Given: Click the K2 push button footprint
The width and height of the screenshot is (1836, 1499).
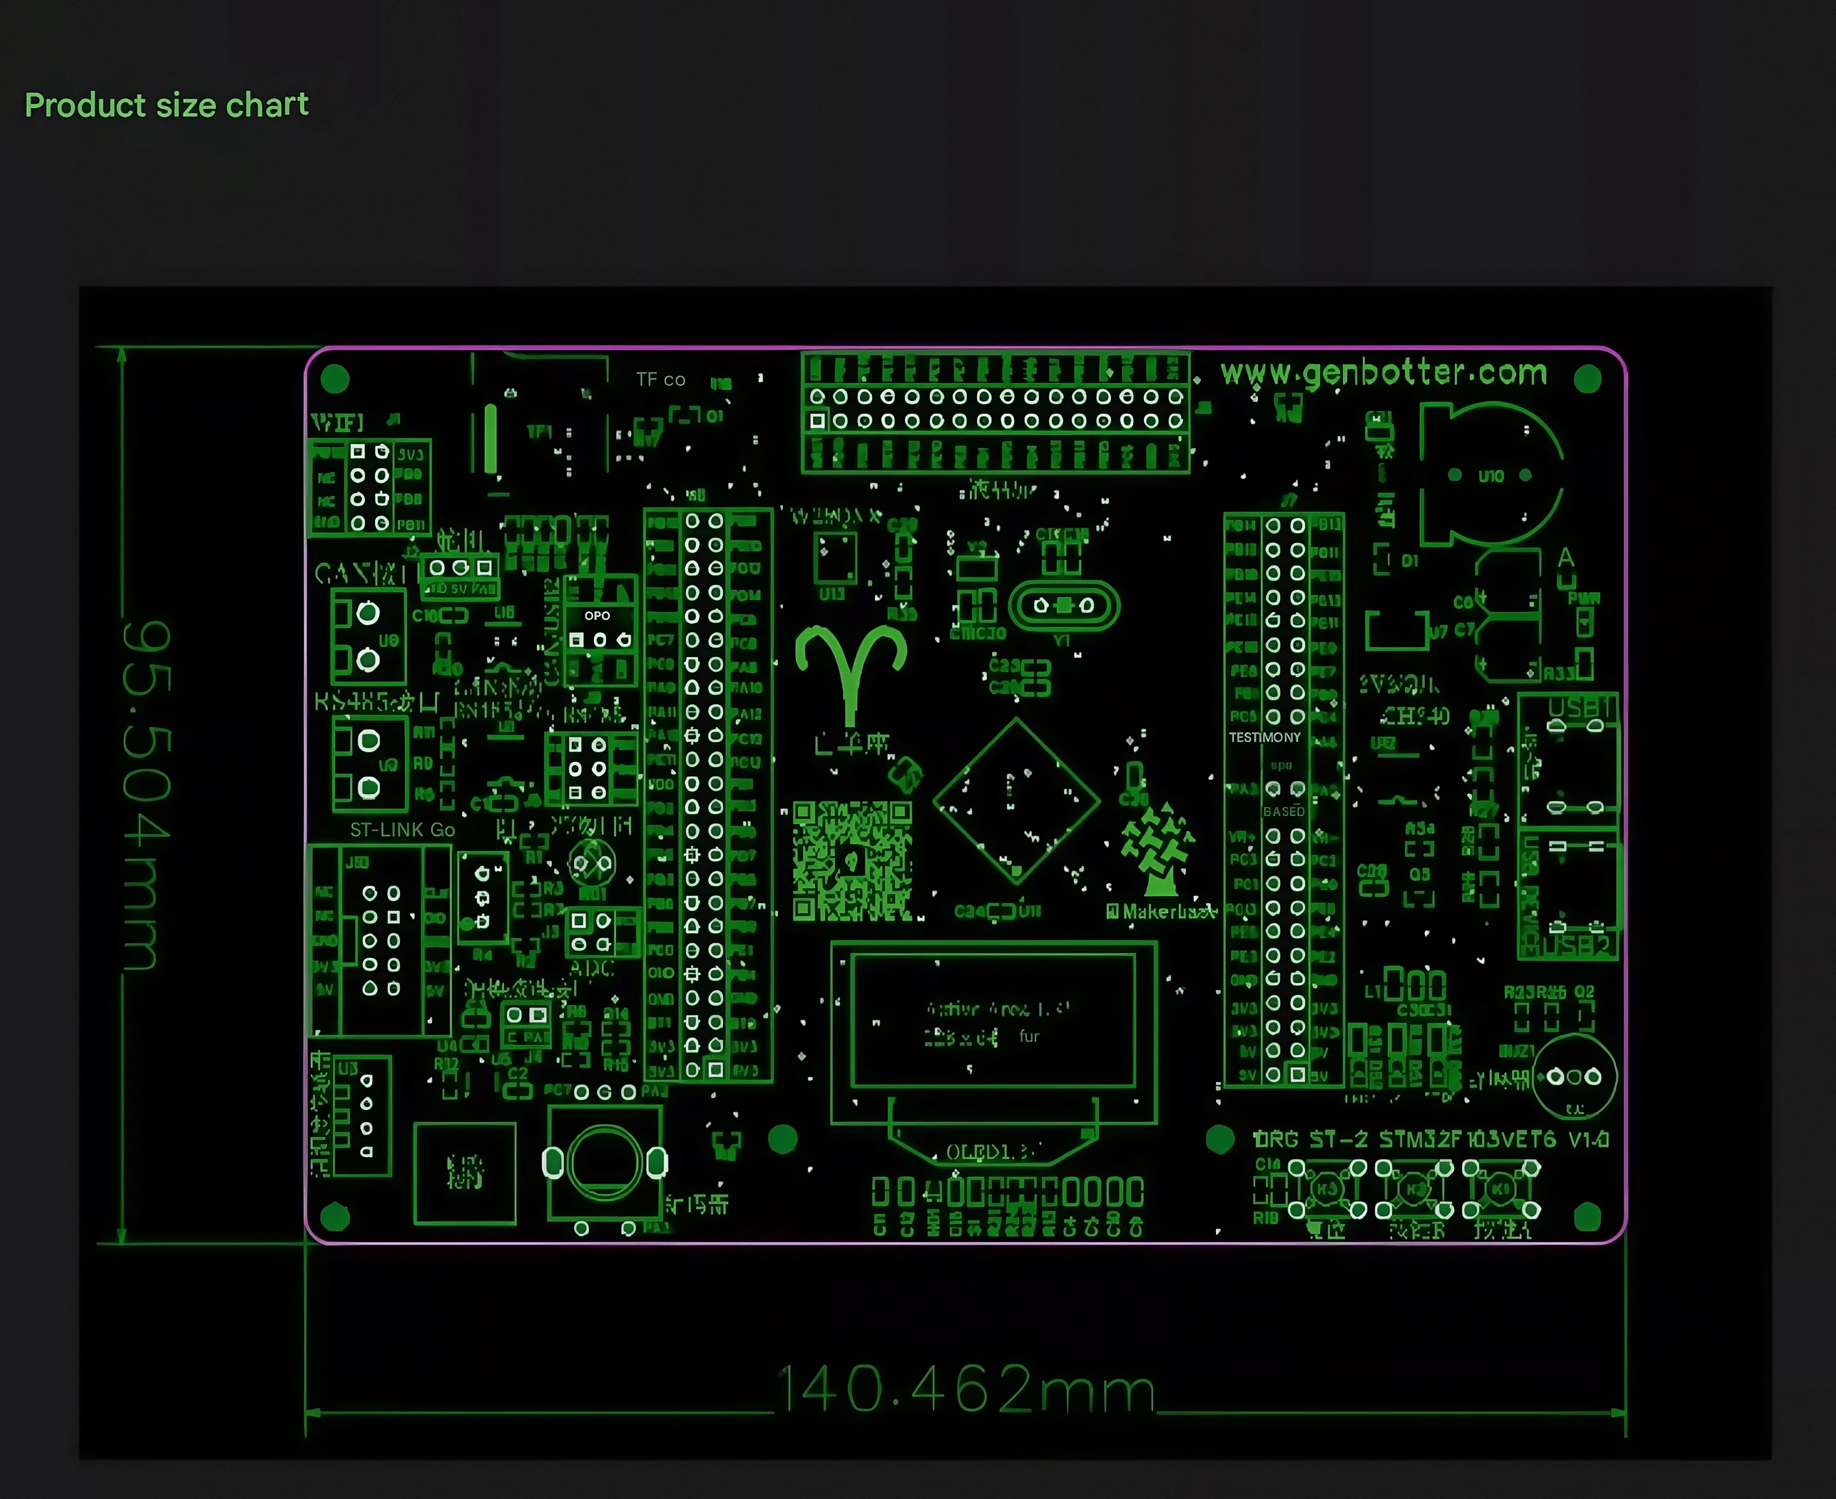Looking at the screenshot, I should click(x=1414, y=1190).
